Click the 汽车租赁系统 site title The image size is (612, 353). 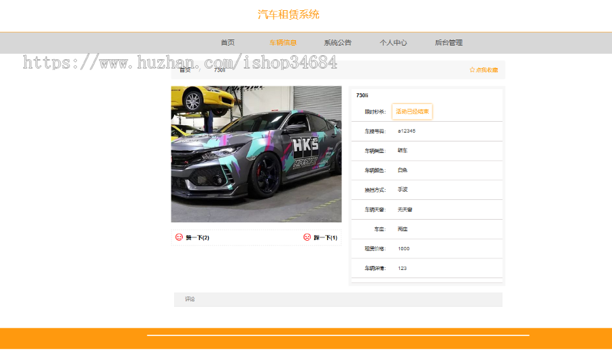288,14
